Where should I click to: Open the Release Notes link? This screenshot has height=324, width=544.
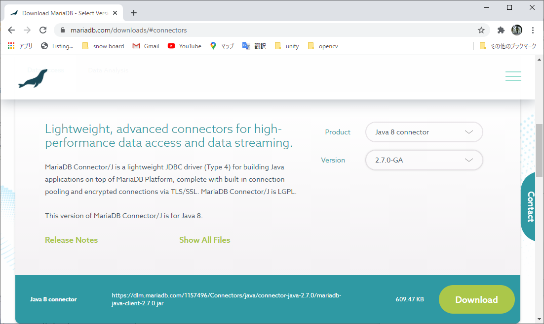click(x=71, y=240)
